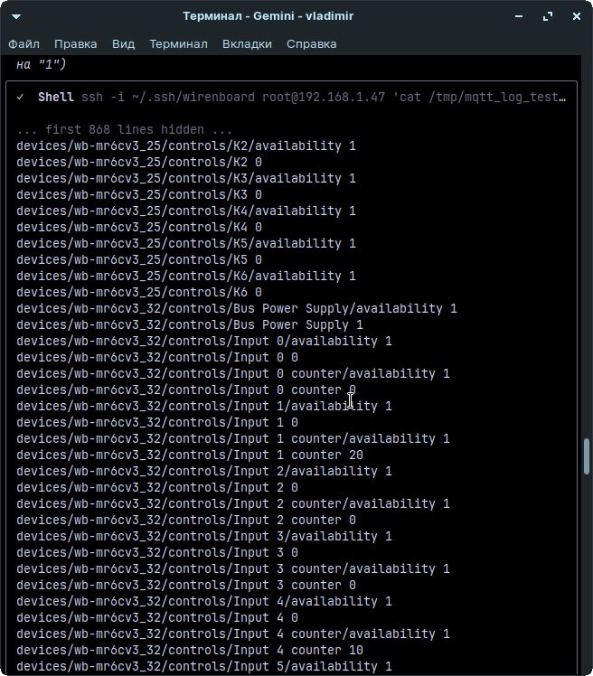This screenshot has height=676, width=593.
Task: Click the 'Input 1 counter 20' line
Action: point(190,455)
